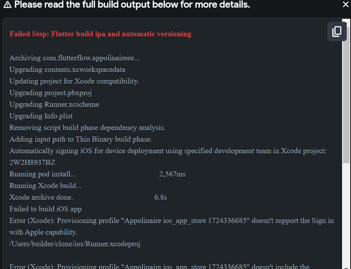351x269 pixels.
Task: Click the Running Xcode build line
Action: (45, 186)
